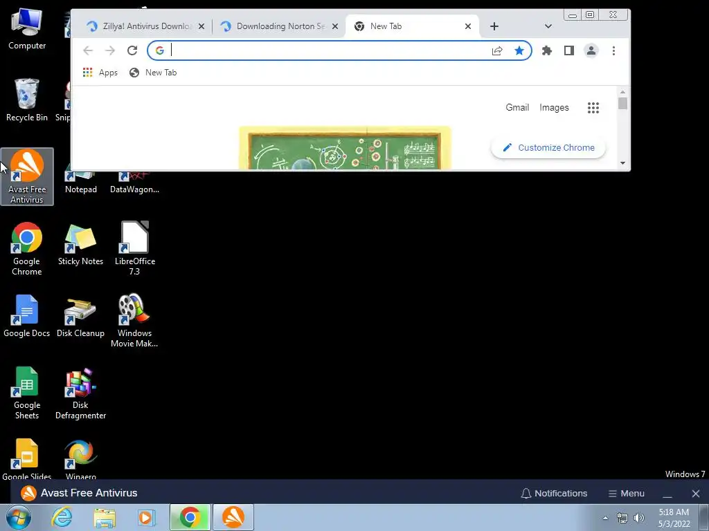Close the Downloading Norton tab
The height and width of the screenshot is (531, 709).
(x=335, y=26)
